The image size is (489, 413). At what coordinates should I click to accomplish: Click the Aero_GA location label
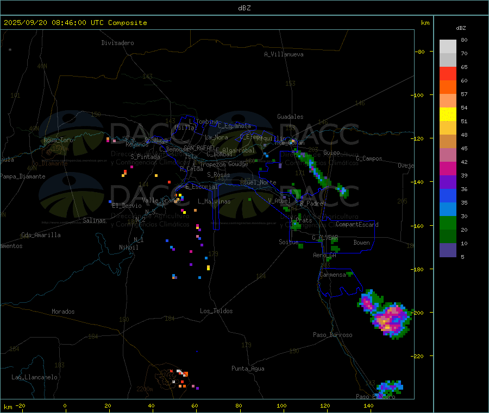click(325, 256)
